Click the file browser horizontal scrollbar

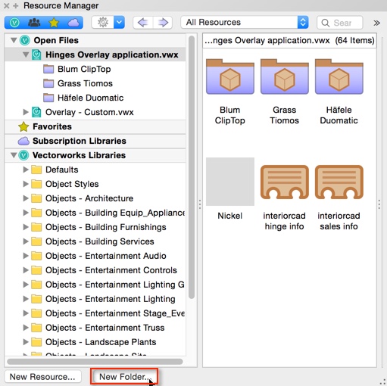tap(95, 362)
